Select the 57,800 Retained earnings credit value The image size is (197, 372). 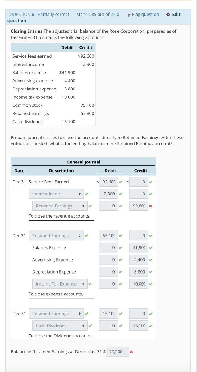[x=87, y=113]
